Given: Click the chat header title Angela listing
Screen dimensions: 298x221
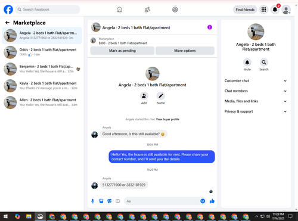Looking at the screenshot, I should click(136, 27).
